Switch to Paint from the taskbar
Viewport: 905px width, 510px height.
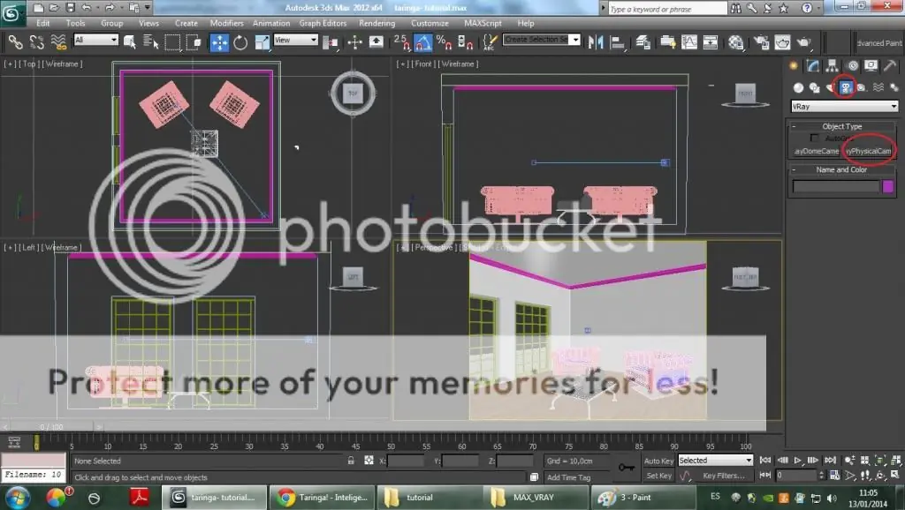tap(643, 497)
